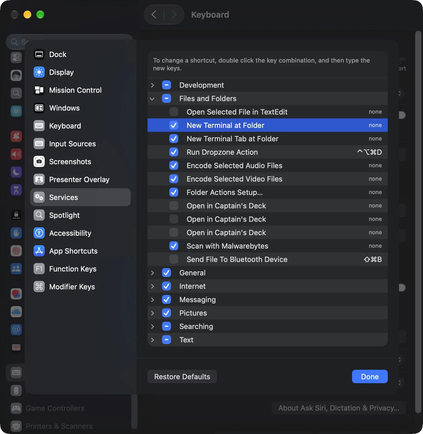Open the iCloud cloud icon in the background sidebar
423x434 pixels.
16,312
